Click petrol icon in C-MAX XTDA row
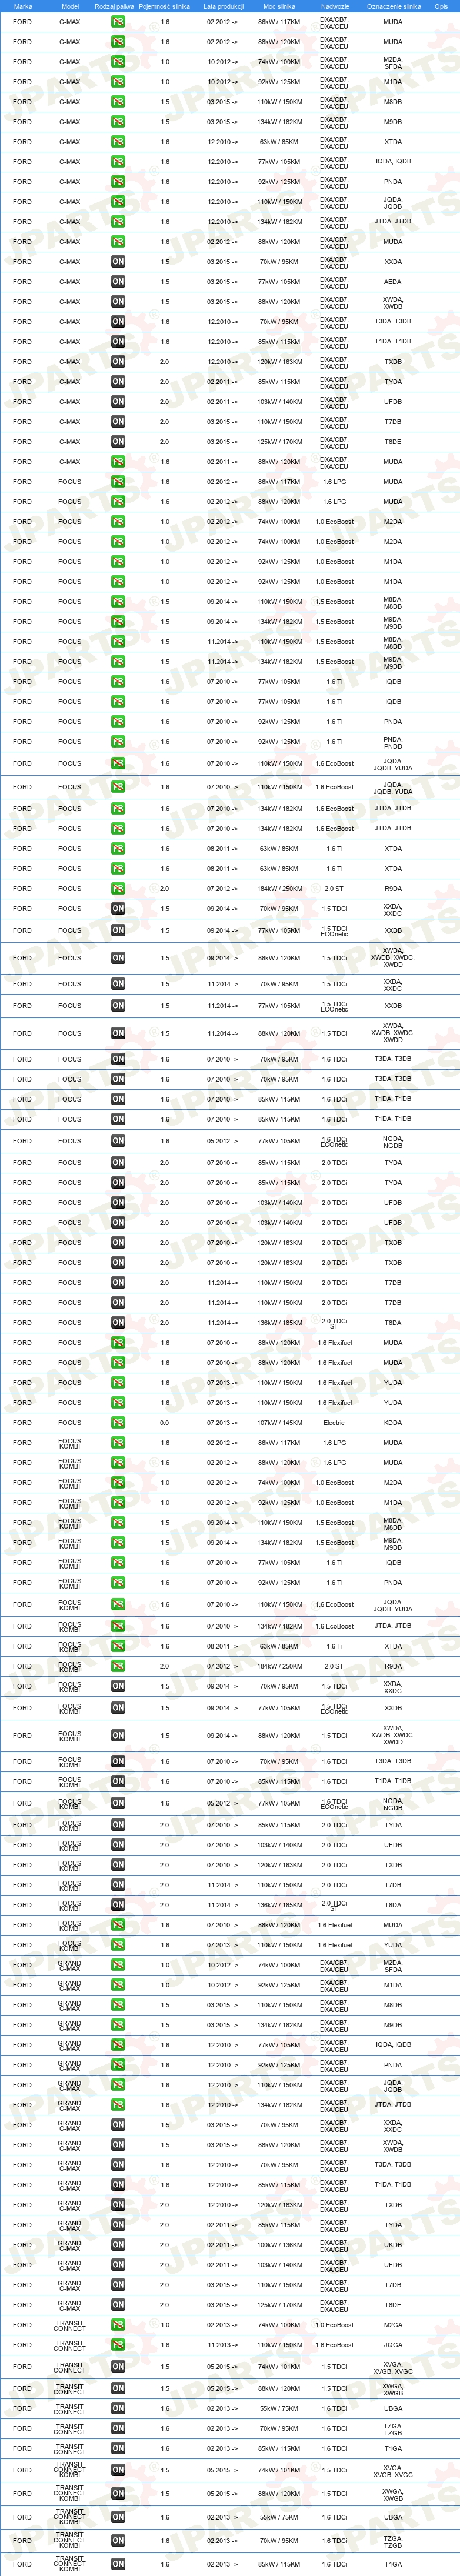 118,141
